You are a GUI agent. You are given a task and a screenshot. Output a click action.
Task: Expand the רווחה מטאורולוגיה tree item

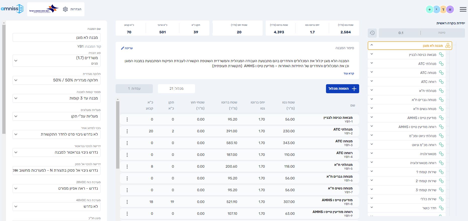coord(372,162)
